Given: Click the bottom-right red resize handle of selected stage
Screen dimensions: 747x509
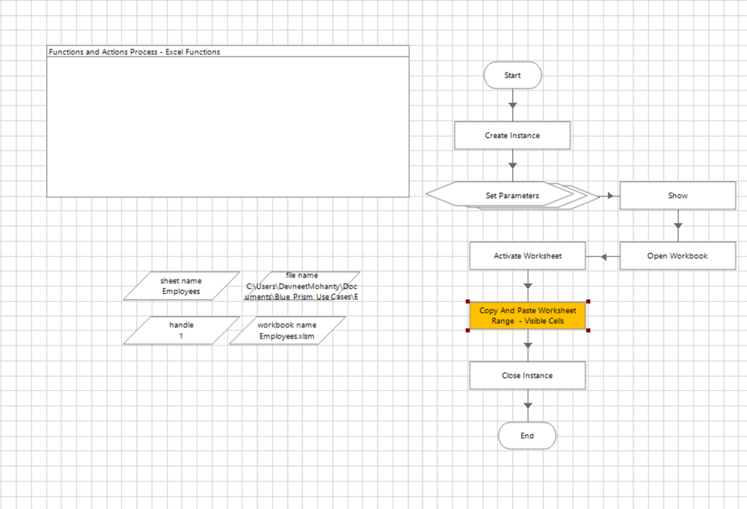Looking at the screenshot, I should [588, 330].
